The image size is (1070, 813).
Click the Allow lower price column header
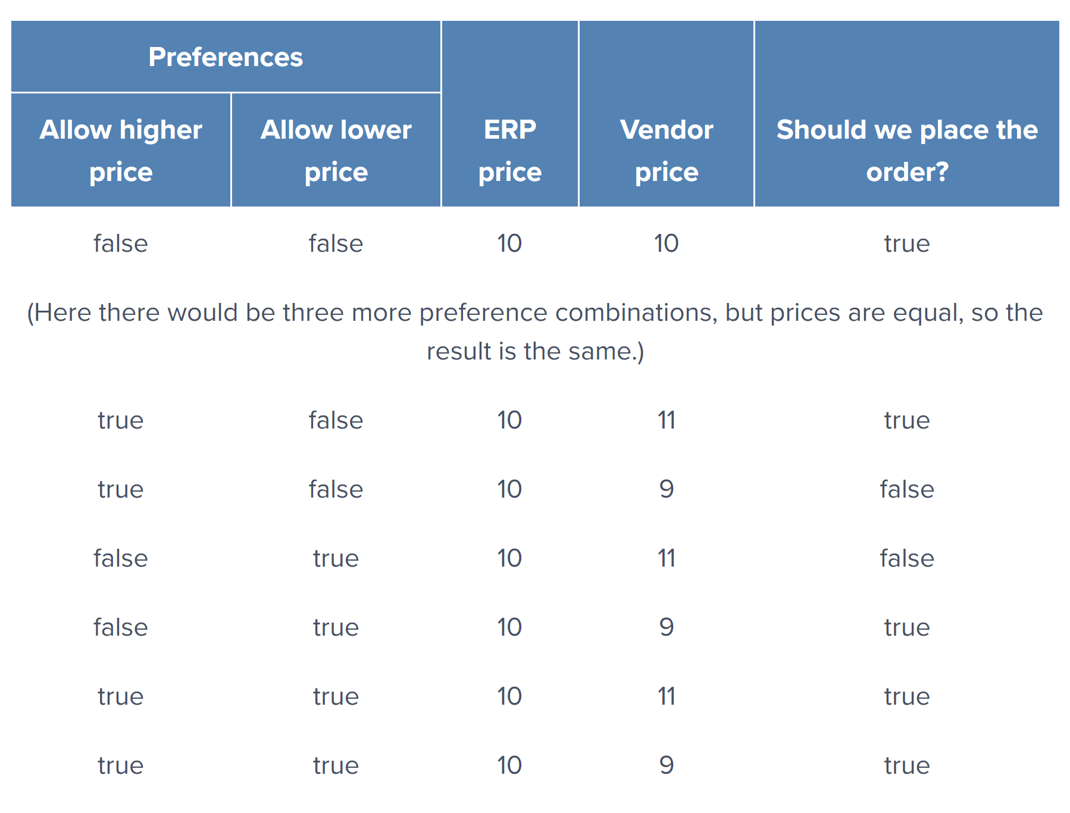336,150
